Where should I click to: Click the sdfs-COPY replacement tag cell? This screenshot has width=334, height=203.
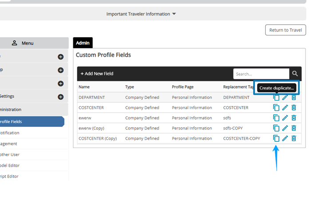point(233,128)
